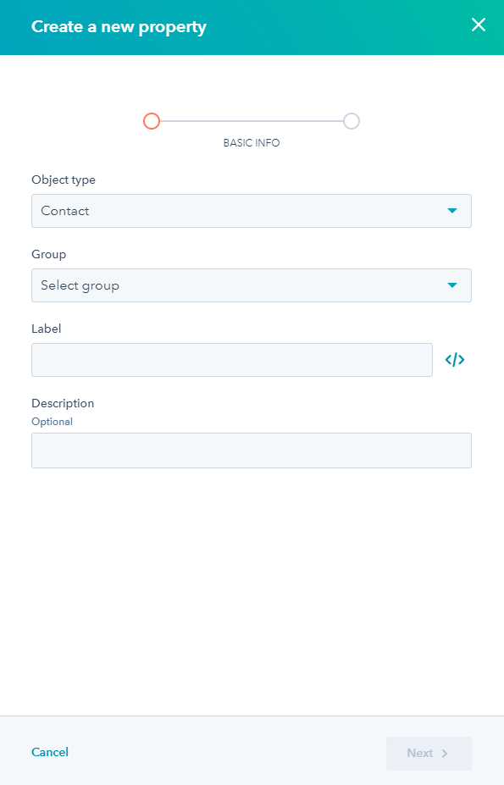Click the internal name code icon beside Label
504x785 pixels.
(455, 360)
